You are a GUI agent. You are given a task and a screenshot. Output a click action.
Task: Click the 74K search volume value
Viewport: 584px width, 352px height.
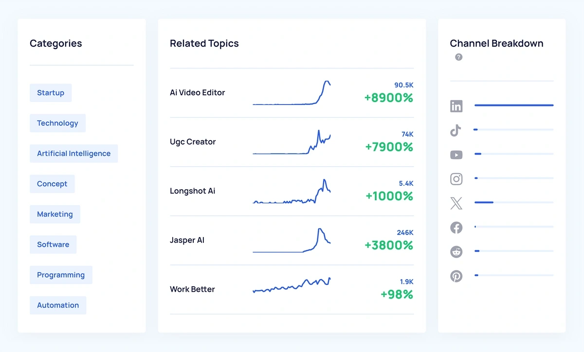(407, 134)
